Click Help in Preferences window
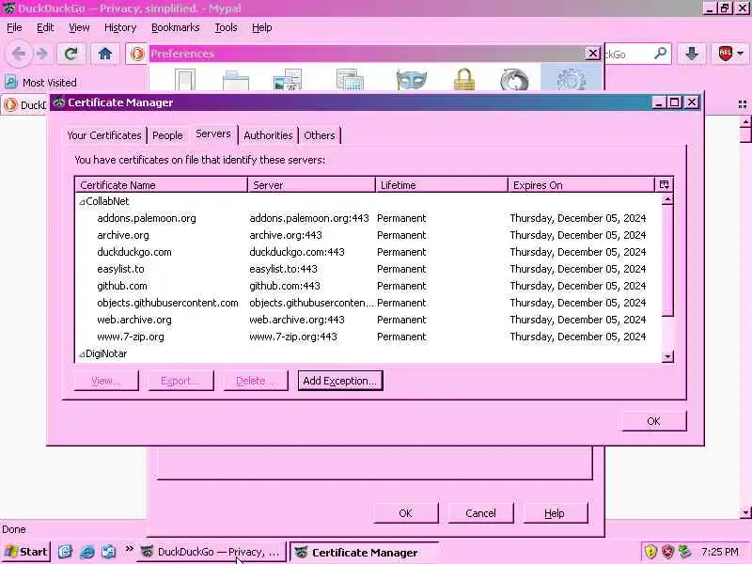This screenshot has width=752, height=564. click(555, 513)
